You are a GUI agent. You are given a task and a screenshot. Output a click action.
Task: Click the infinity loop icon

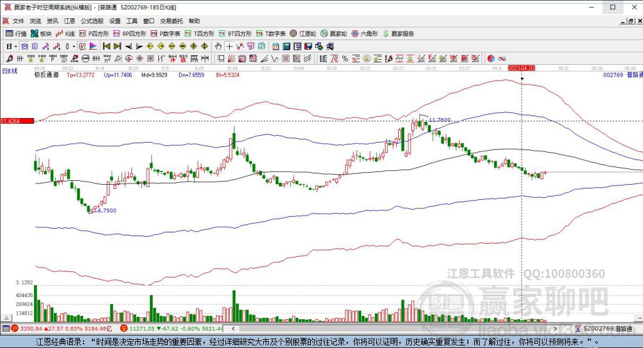[502, 58]
